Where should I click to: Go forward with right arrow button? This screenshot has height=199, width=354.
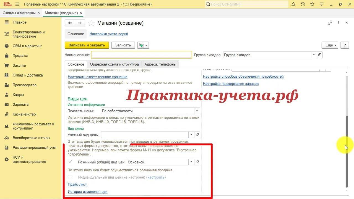[x=80, y=23]
